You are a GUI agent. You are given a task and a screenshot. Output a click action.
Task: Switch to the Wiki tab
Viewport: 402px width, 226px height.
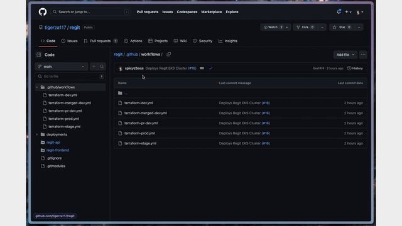point(180,41)
